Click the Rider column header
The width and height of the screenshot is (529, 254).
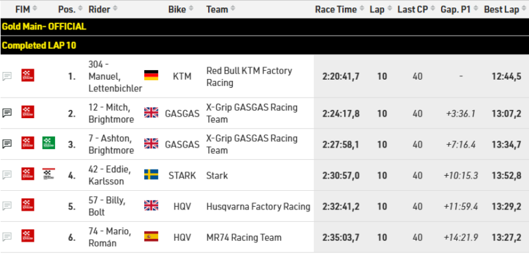[x=103, y=9]
